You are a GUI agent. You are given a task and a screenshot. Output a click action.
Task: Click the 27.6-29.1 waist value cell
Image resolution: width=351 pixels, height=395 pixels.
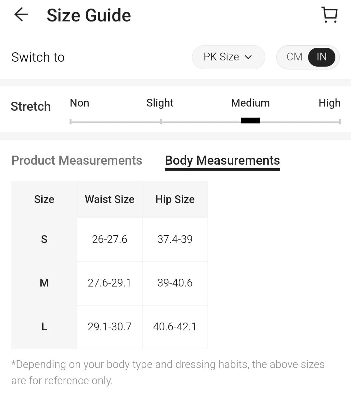(110, 283)
